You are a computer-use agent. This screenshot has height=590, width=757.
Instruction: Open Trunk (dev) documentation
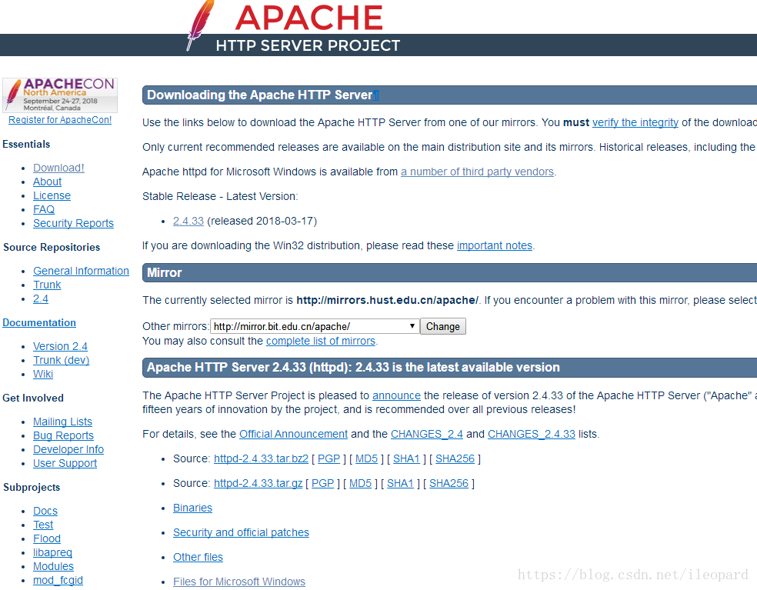coord(62,360)
